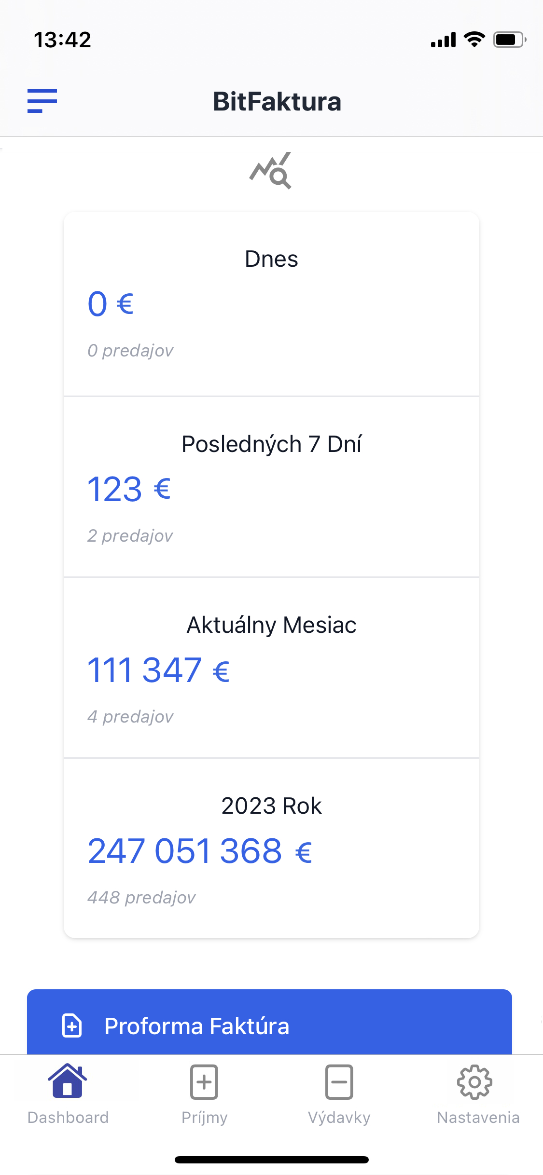Tap the new document icon on Proforma button
The image size is (543, 1175).
(x=72, y=1025)
